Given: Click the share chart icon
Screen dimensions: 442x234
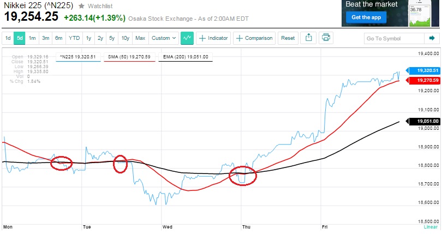Looking at the screenshot, I should coord(308,38).
